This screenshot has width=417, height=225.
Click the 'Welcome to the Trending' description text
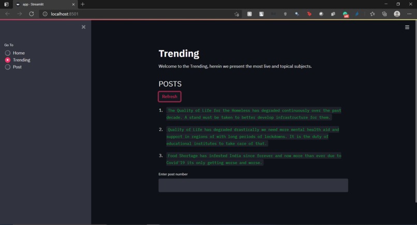235,66
